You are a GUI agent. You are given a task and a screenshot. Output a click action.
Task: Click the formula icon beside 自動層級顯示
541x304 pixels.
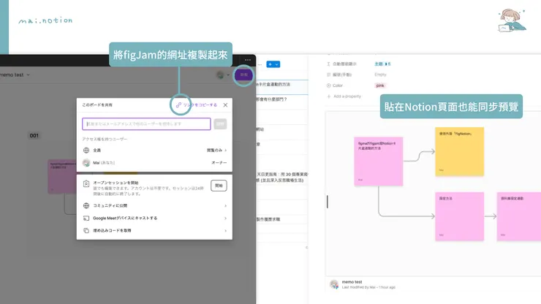(x=328, y=64)
